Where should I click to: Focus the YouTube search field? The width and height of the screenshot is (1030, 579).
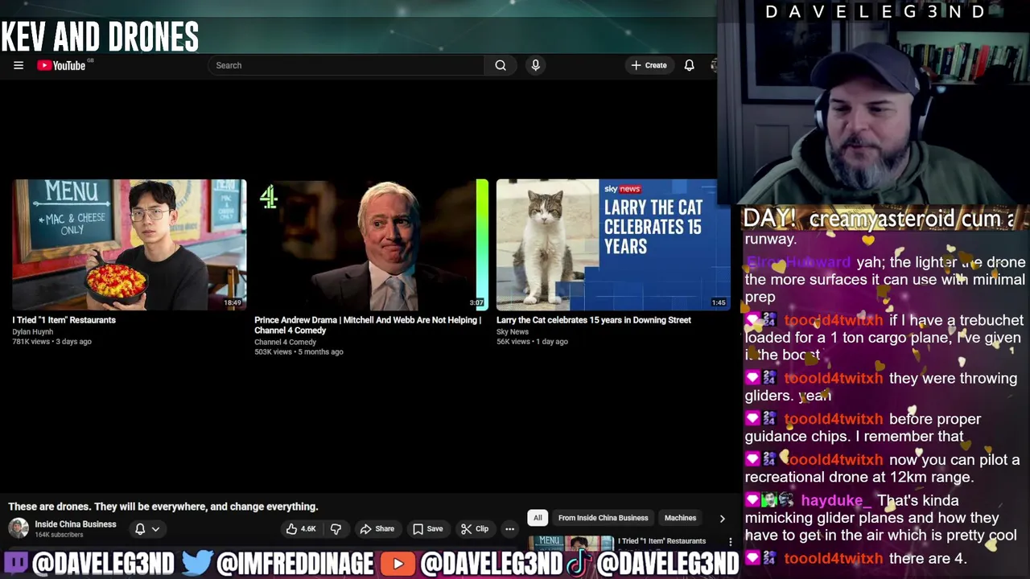[x=346, y=65]
